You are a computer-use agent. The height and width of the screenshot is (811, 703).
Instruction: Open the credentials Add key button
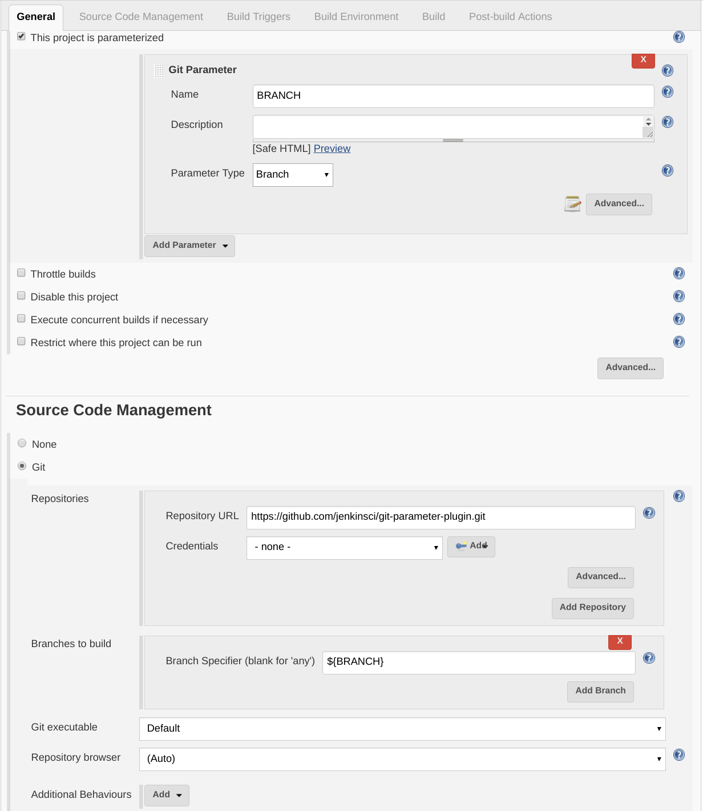click(471, 547)
